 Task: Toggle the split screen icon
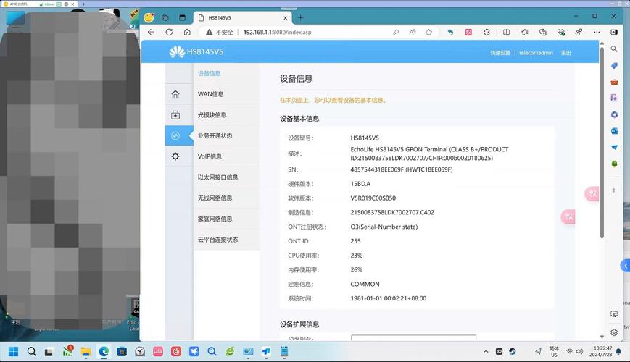click(506, 32)
